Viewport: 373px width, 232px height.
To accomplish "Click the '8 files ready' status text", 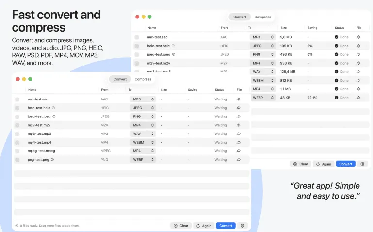I will 49,226.
